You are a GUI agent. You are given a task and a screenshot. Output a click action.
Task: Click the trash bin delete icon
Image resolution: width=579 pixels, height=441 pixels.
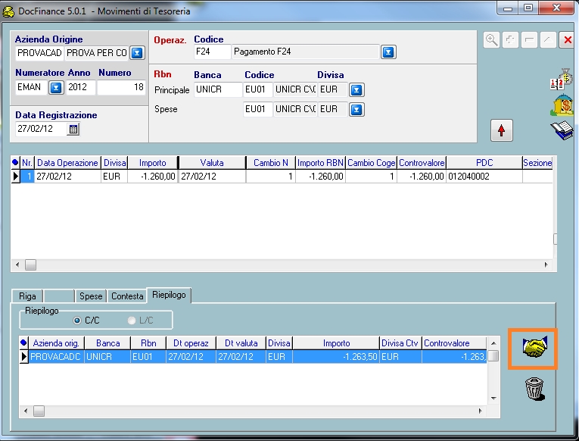(x=534, y=390)
